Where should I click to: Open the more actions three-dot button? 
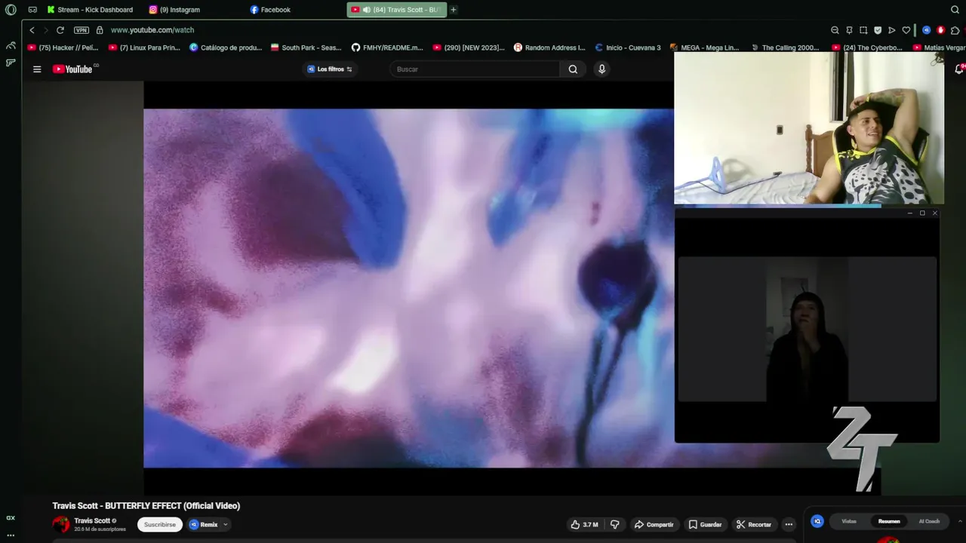[789, 525]
